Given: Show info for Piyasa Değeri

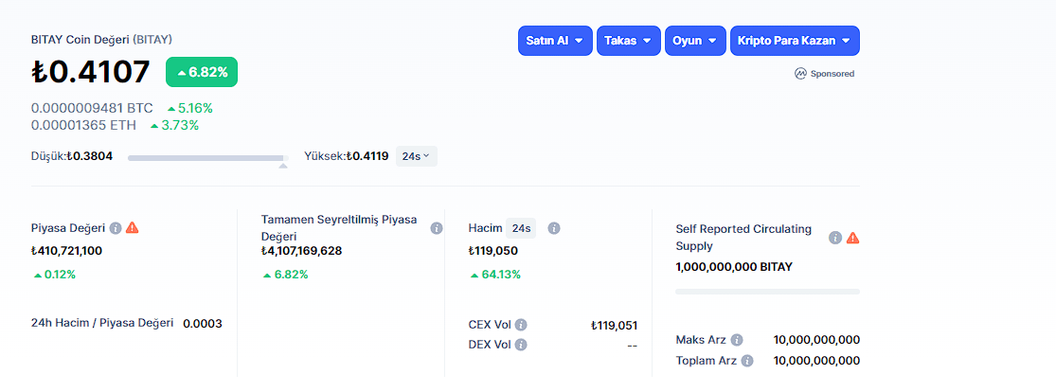Looking at the screenshot, I should tap(116, 227).
